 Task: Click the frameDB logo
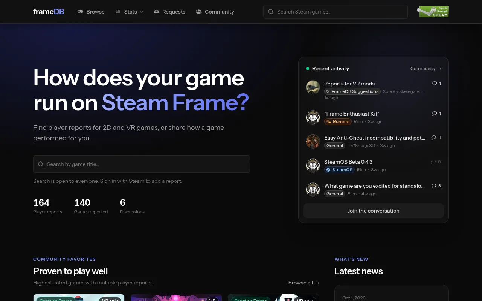(x=49, y=12)
